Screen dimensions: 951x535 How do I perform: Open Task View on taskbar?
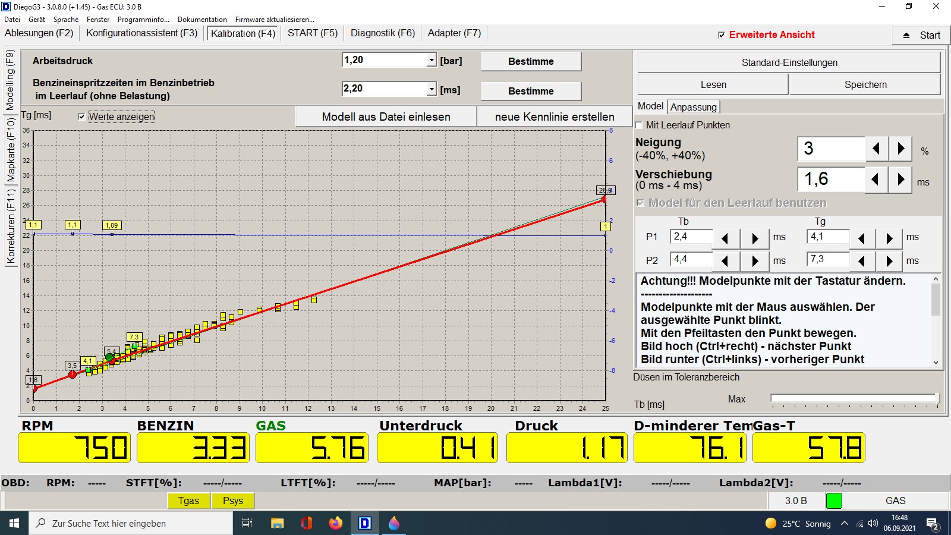coord(247,523)
